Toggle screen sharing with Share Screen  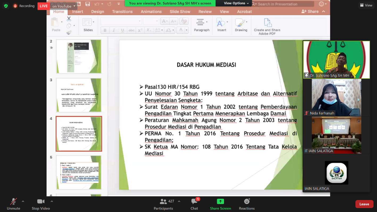220,204
